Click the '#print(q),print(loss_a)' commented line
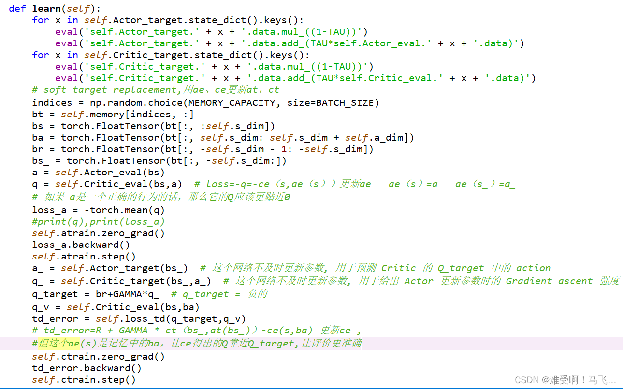Image resolution: width=623 pixels, height=389 pixels. tap(99, 221)
